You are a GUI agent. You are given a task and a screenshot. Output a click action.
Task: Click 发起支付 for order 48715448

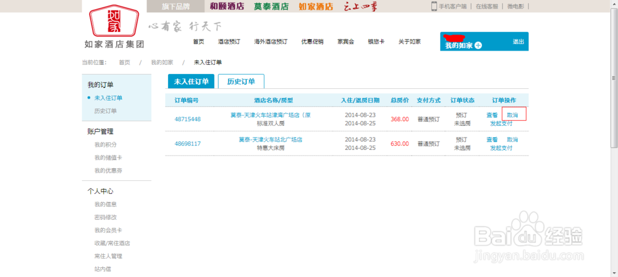click(501, 123)
